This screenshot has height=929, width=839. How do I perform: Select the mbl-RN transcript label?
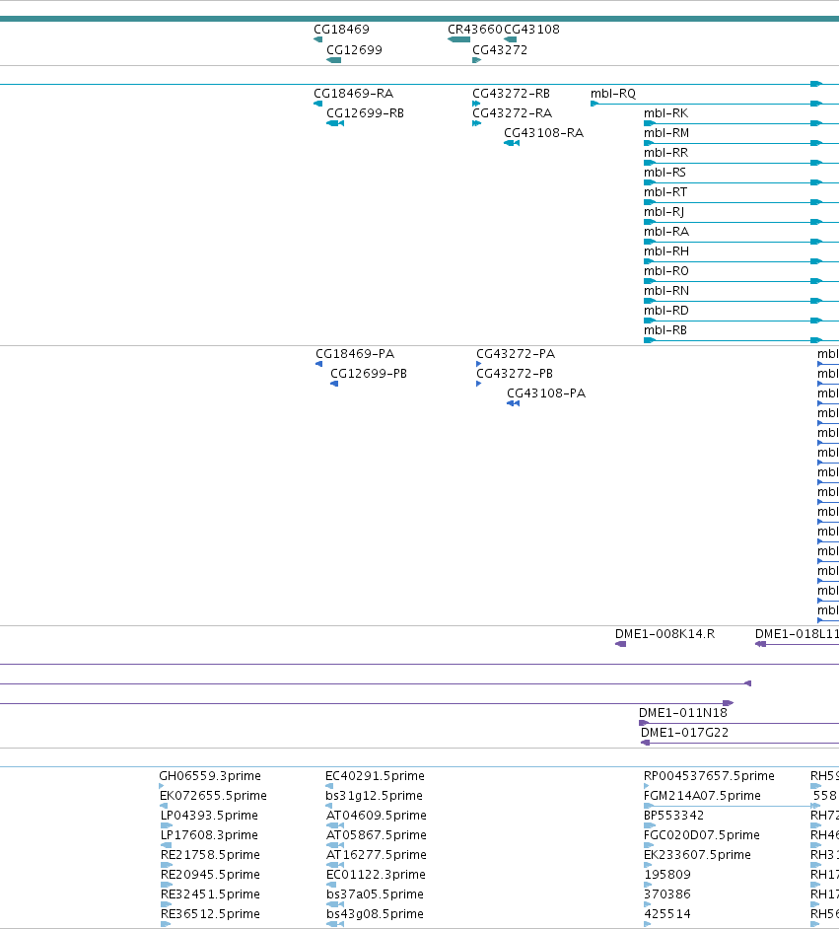click(666, 291)
